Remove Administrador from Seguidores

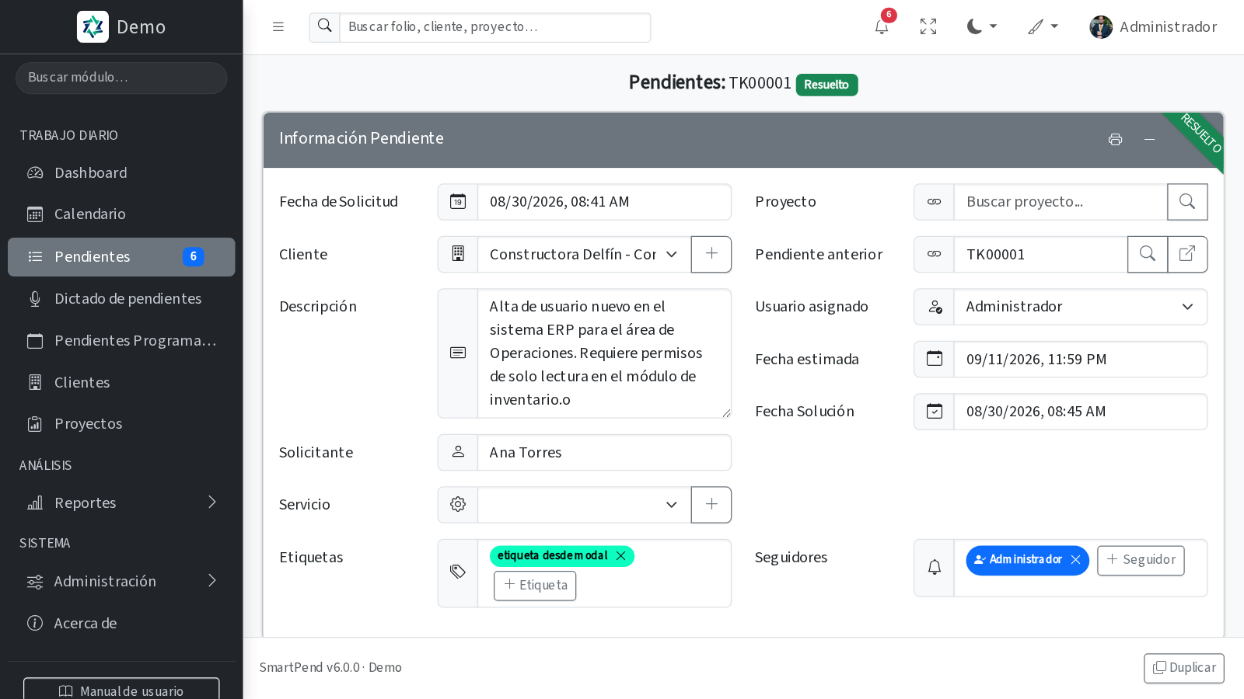click(x=1075, y=560)
